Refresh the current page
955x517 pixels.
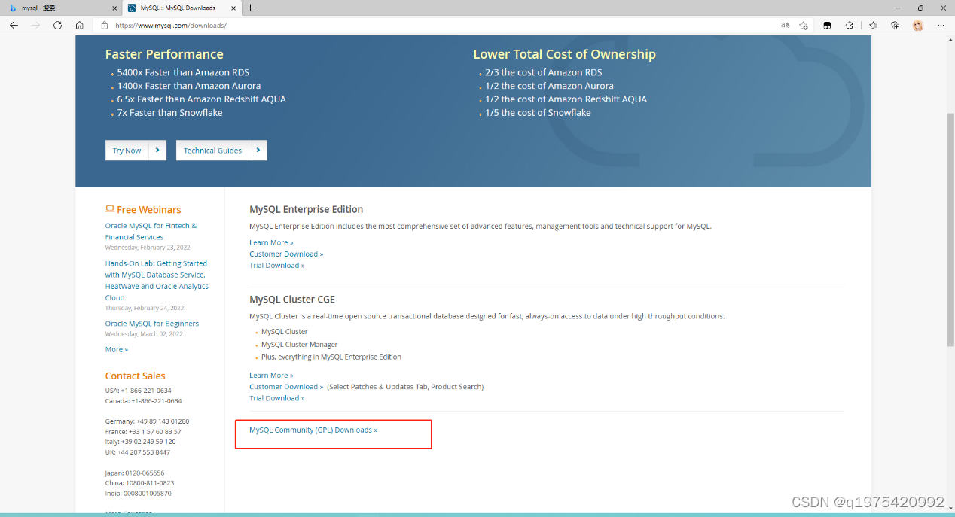coord(57,25)
